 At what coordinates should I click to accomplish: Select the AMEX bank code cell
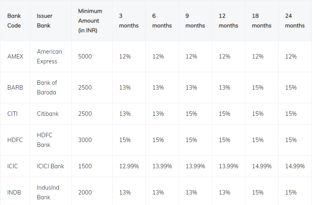pos(15,56)
